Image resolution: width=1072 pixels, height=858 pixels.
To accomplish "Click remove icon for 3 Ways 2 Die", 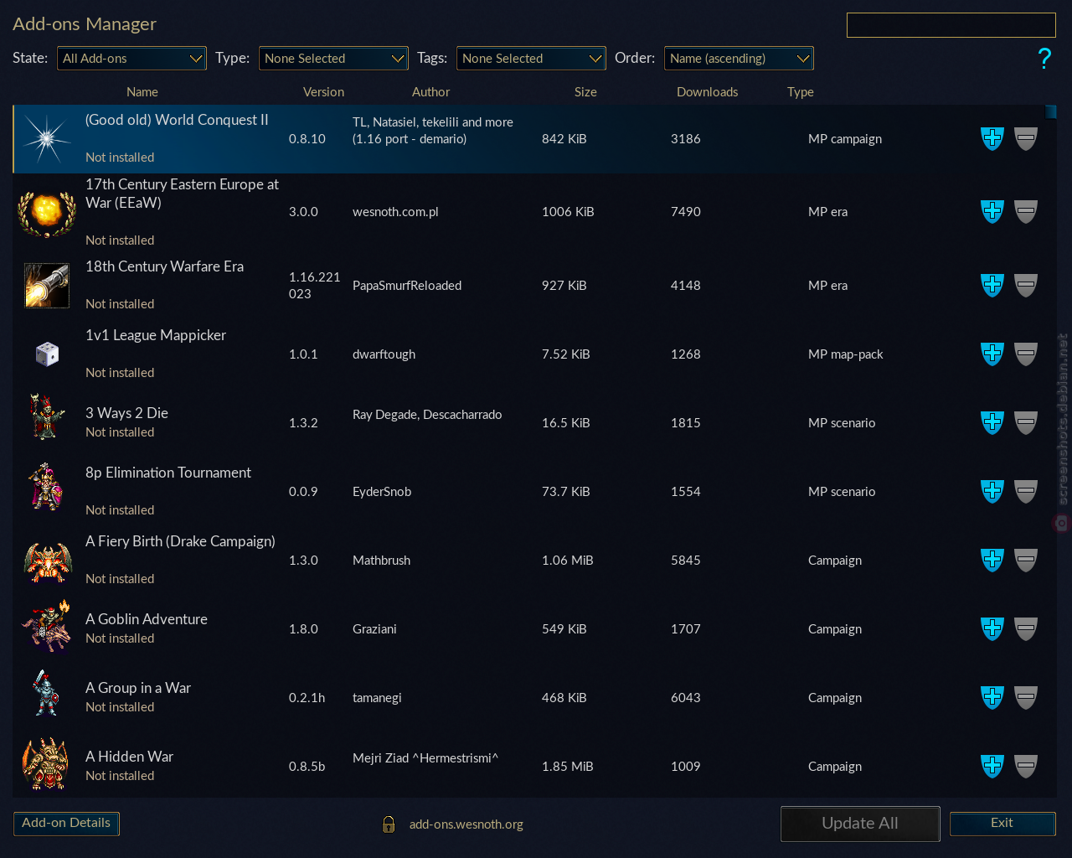I will [1026, 423].
